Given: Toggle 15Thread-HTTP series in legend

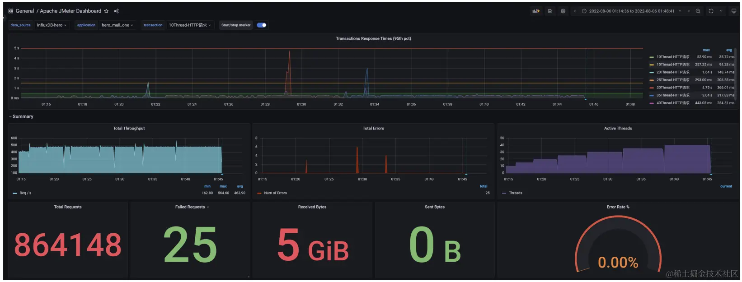Looking at the screenshot, I should (673, 65).
